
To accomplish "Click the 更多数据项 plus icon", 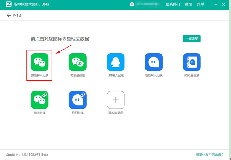I will [x=115, y=100].
